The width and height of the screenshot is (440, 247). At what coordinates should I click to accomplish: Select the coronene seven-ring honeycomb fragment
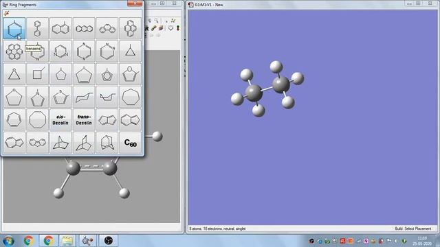(14, 51)
